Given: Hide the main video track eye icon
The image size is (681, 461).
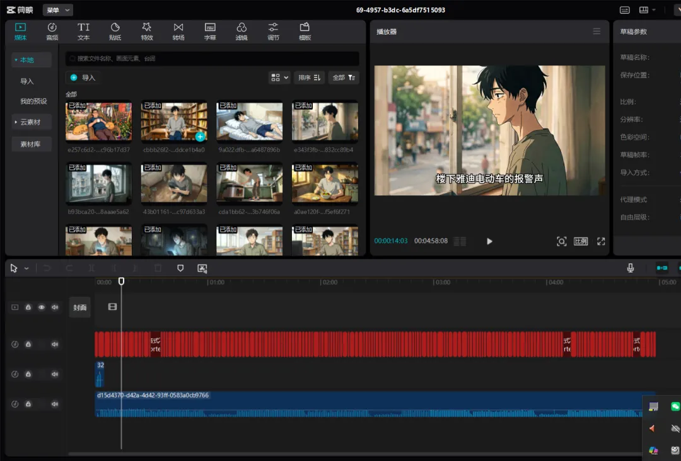Looking at the screenshot, I should (41, 307).
